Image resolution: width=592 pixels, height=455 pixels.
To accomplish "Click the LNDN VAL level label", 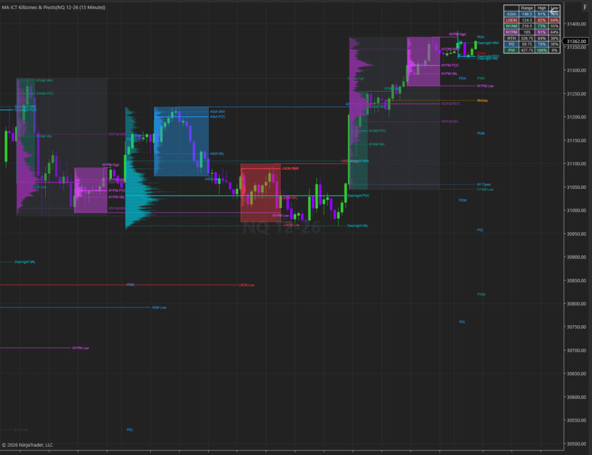I will 290,198.
